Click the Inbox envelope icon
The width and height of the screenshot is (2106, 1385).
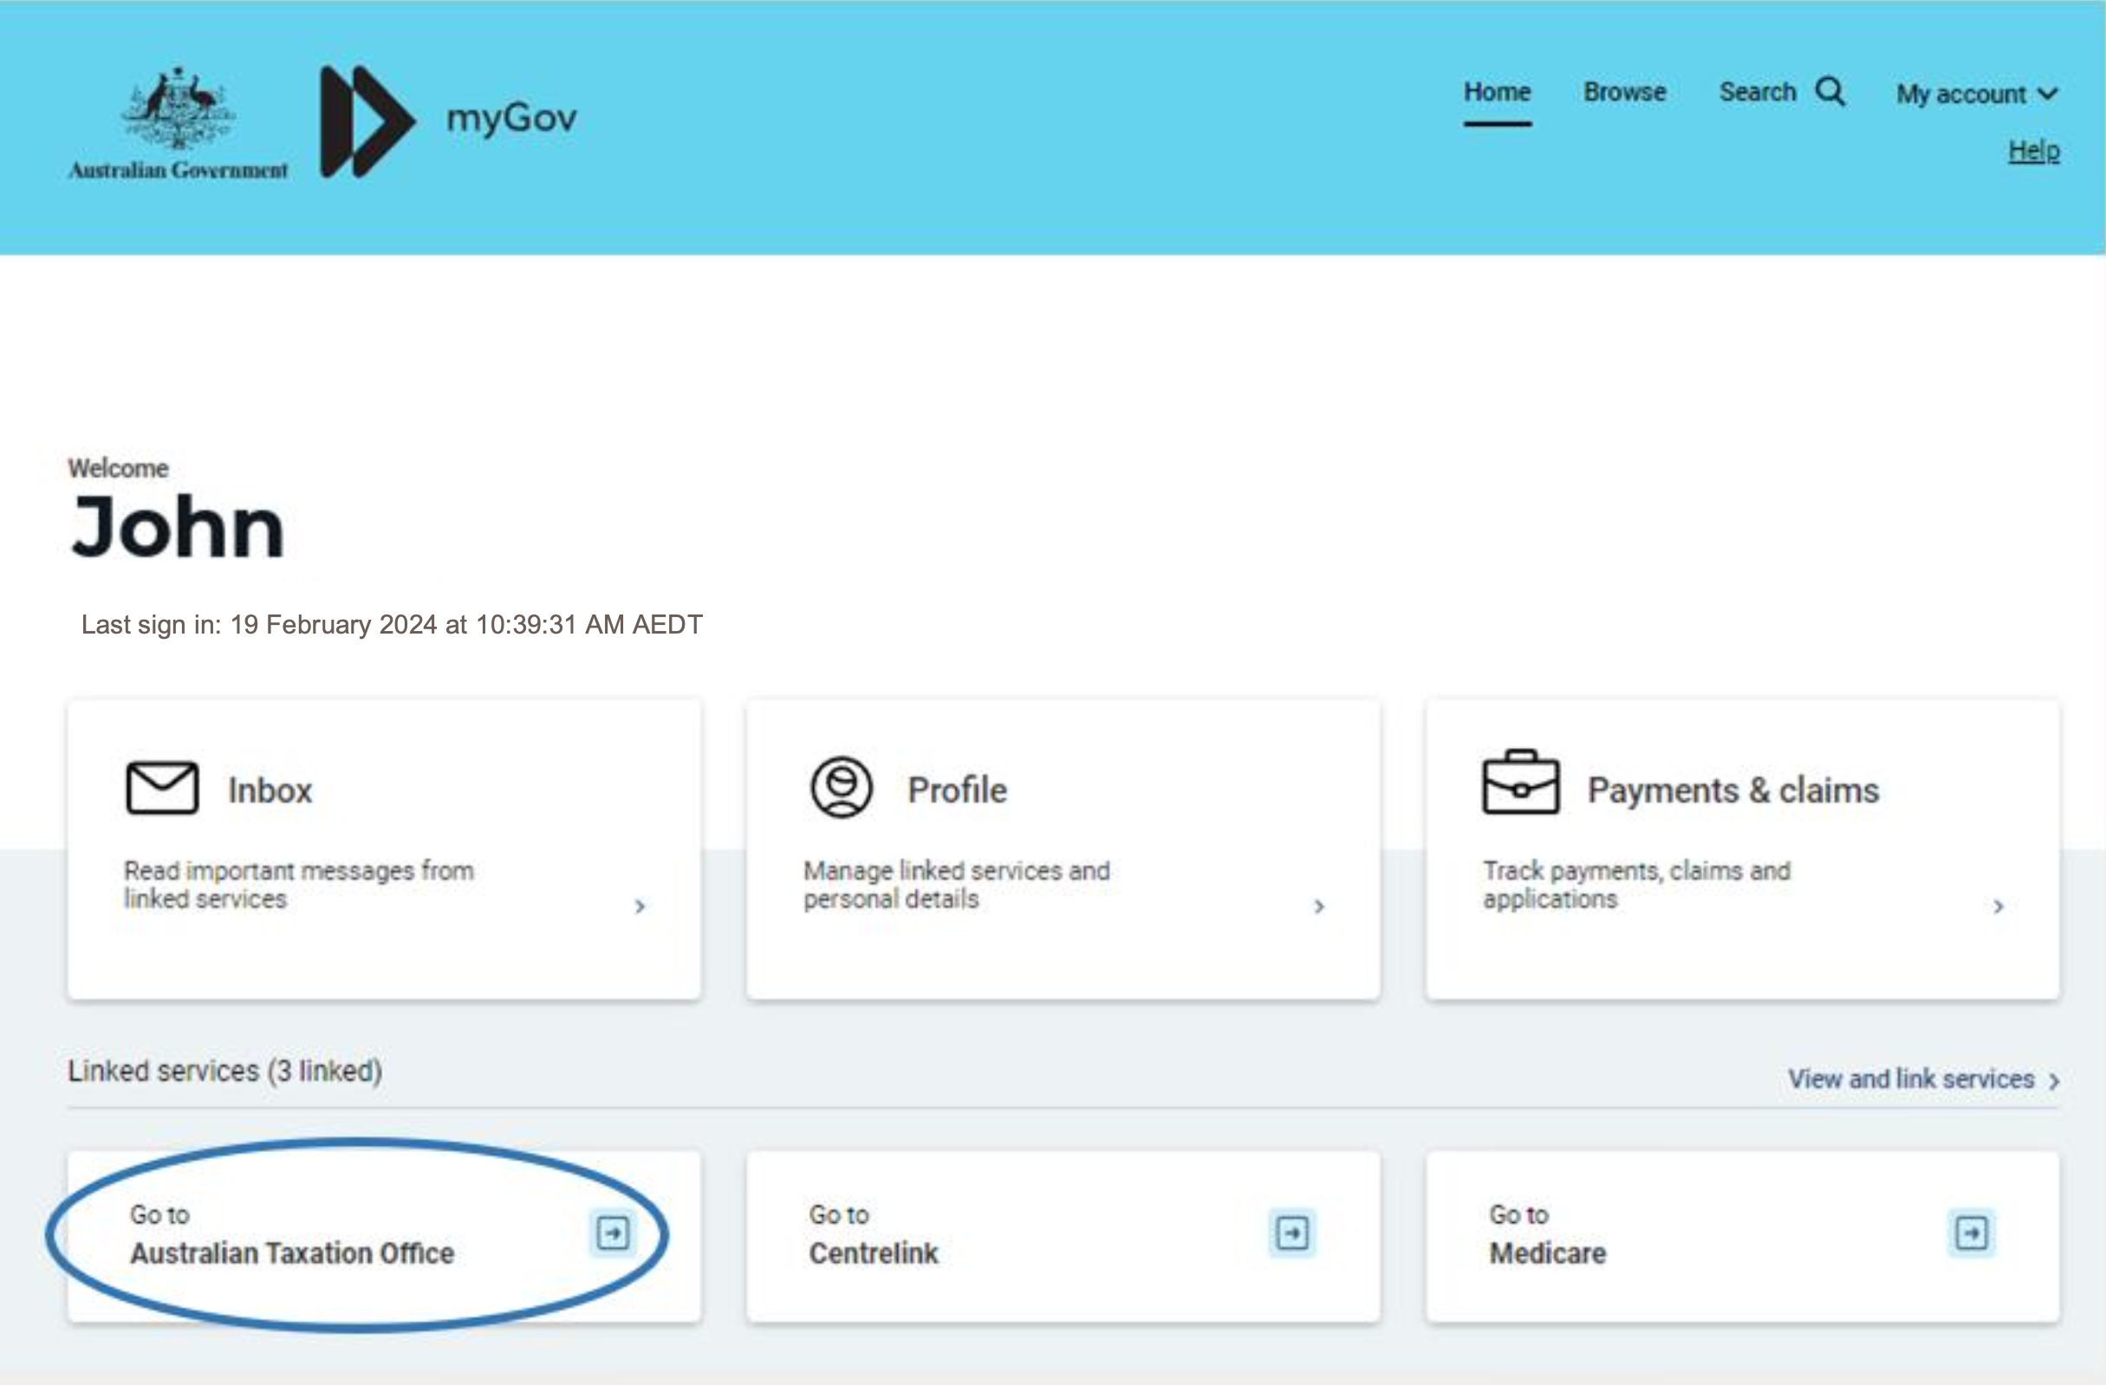tap(162, 787)
